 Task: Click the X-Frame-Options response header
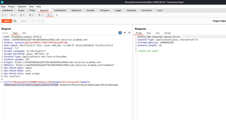click(156, 42)
